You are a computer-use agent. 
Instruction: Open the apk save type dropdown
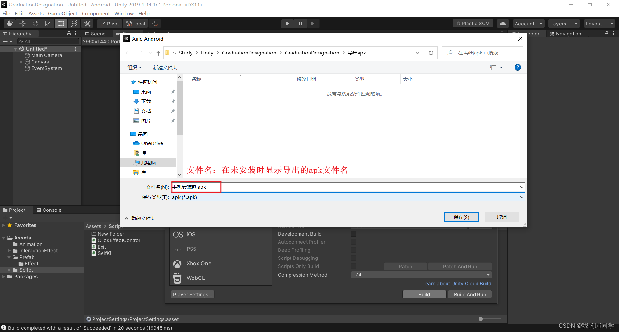[521, 197]
